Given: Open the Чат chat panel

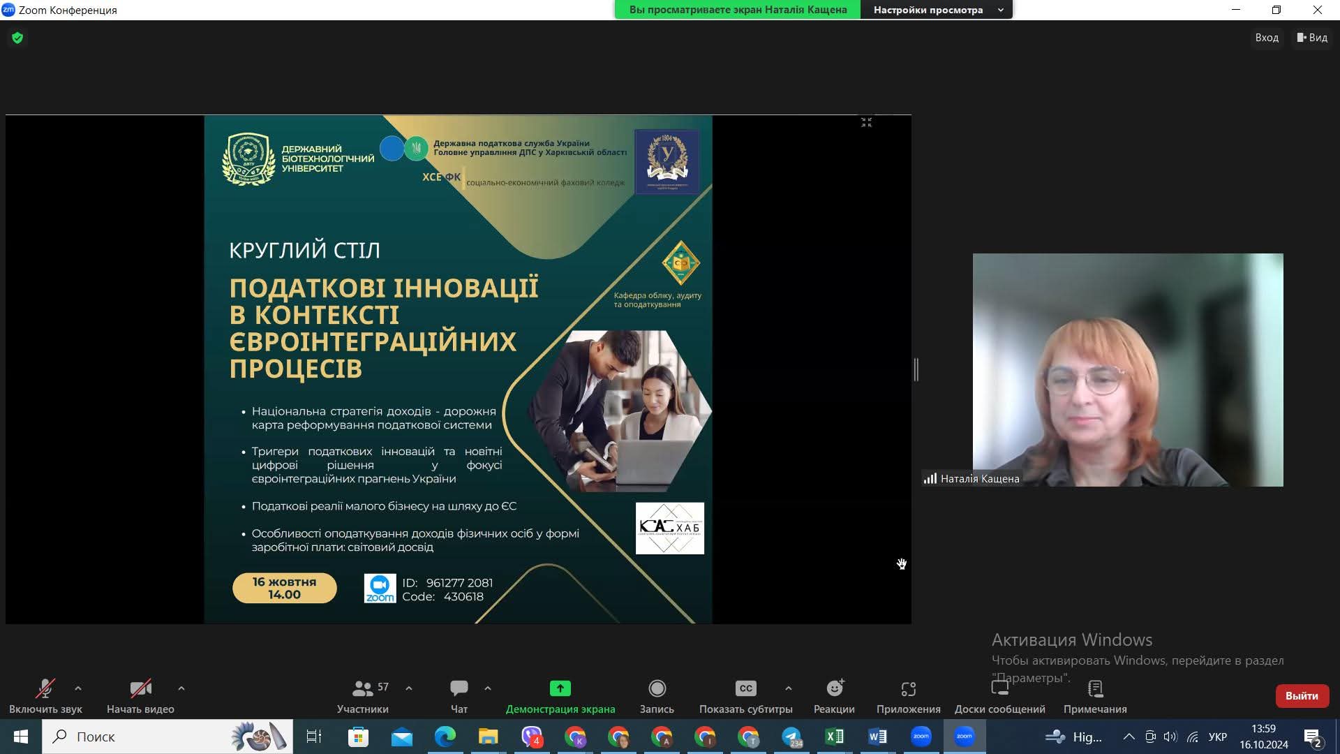Looking at the screenshot, I should click(459, 689).
